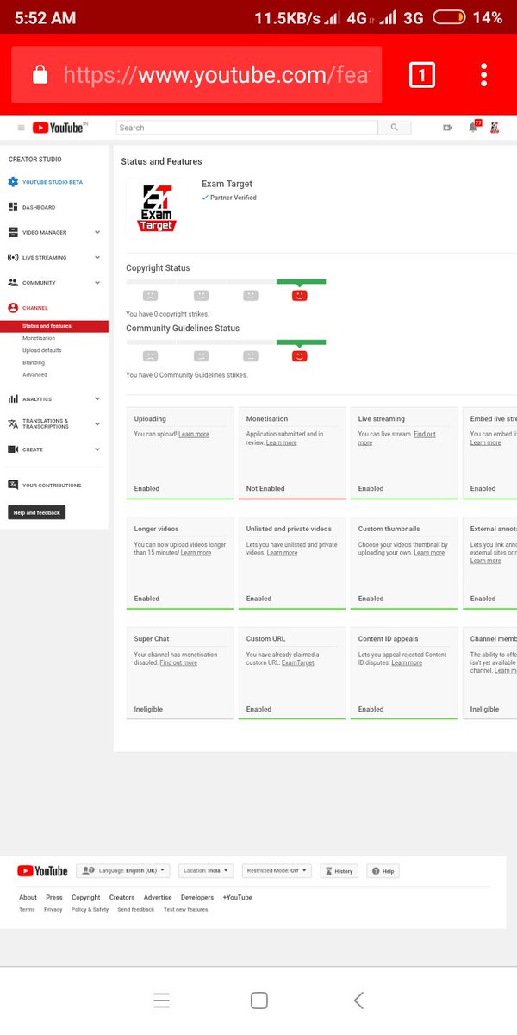Tap the Android recent apps menu button

(x=161, y=1000)
